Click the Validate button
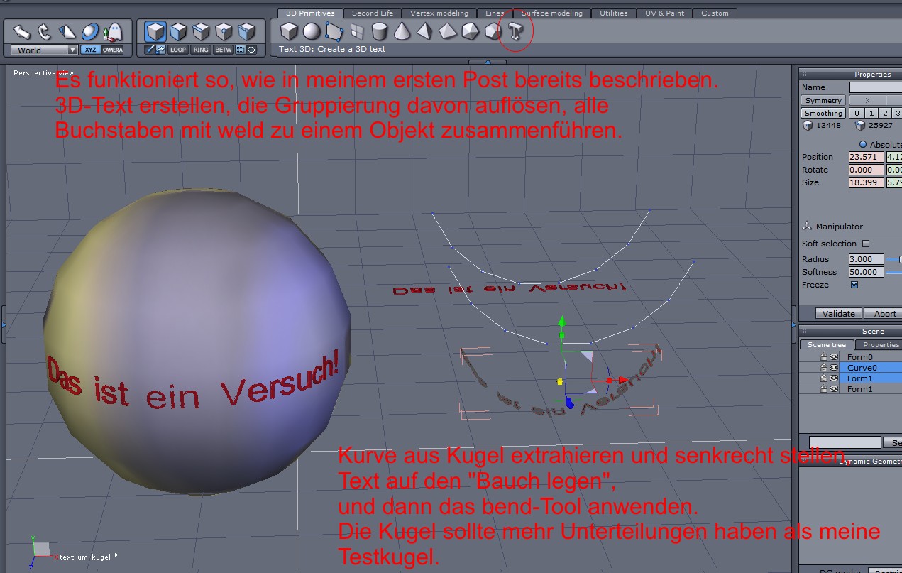Screen dimensions: 902x573 coord(839,313)
